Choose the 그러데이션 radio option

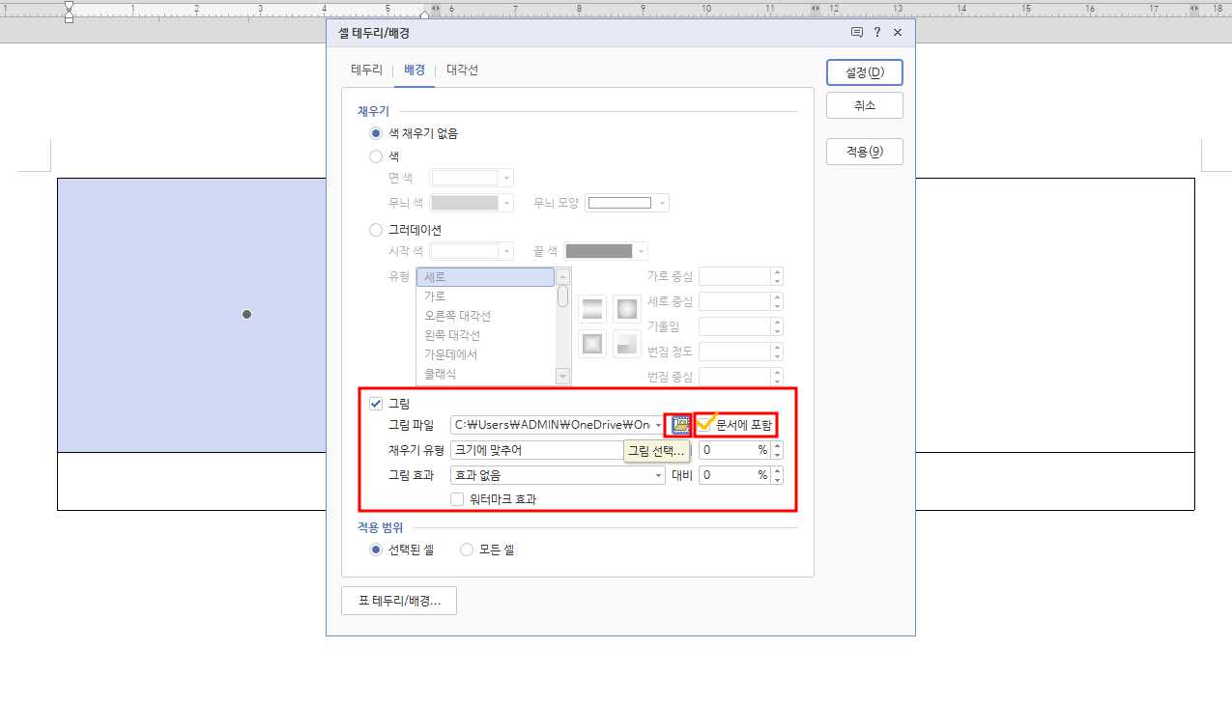(376, 230)
